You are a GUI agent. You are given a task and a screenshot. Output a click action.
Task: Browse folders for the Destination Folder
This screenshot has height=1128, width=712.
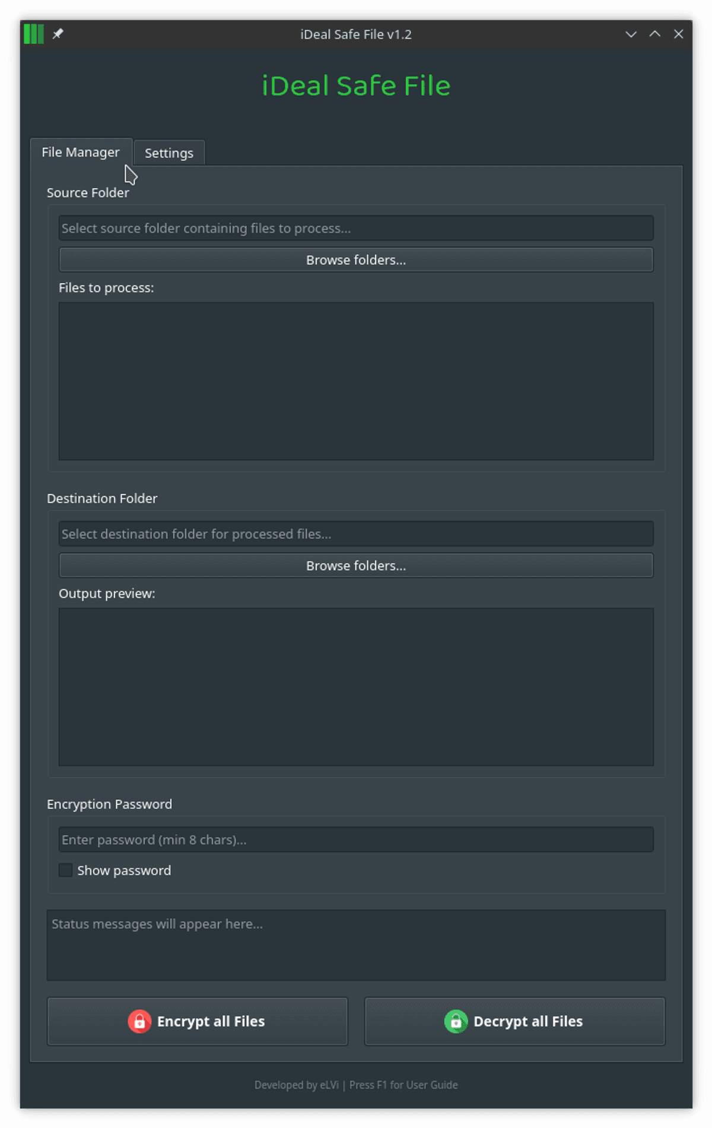click(x=356, y=566)
